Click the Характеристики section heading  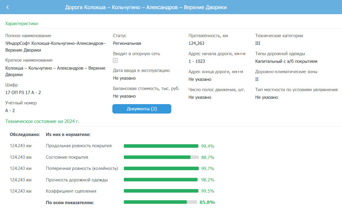(x=22, y=24)
